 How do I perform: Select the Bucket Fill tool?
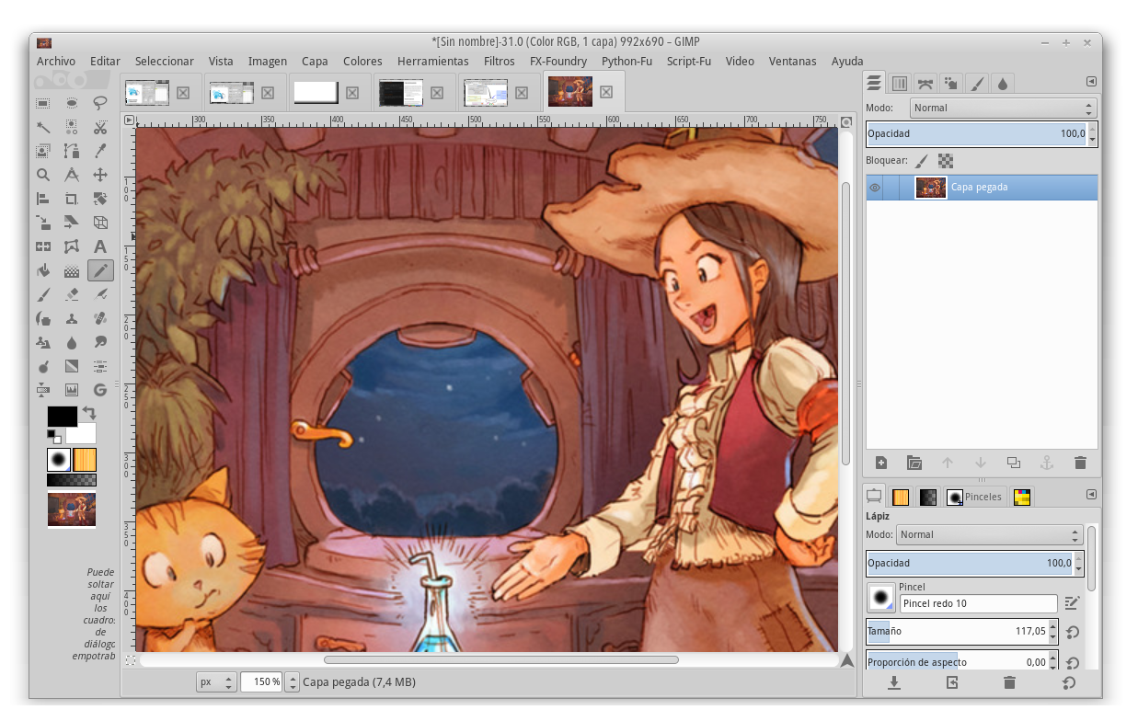tap(43, 270)
